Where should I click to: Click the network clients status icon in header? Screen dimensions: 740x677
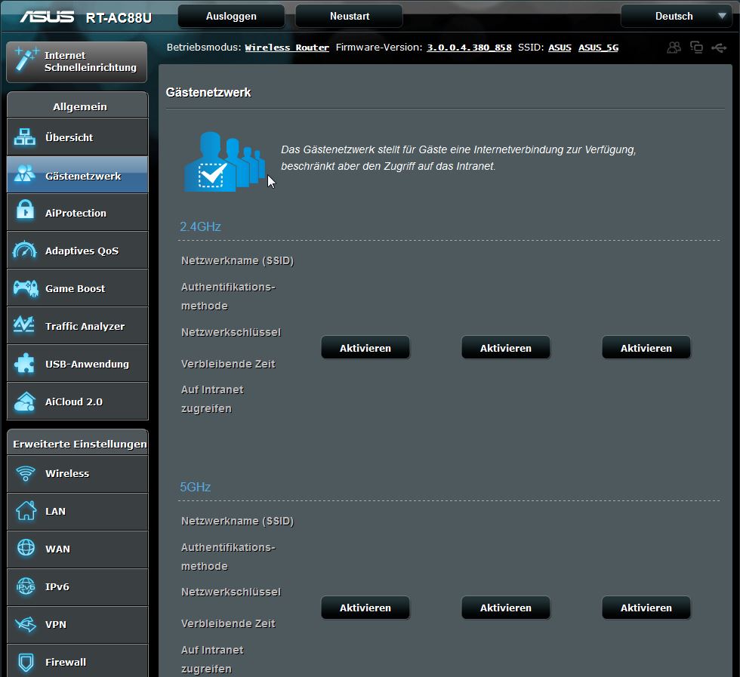(x=696, y=48)
